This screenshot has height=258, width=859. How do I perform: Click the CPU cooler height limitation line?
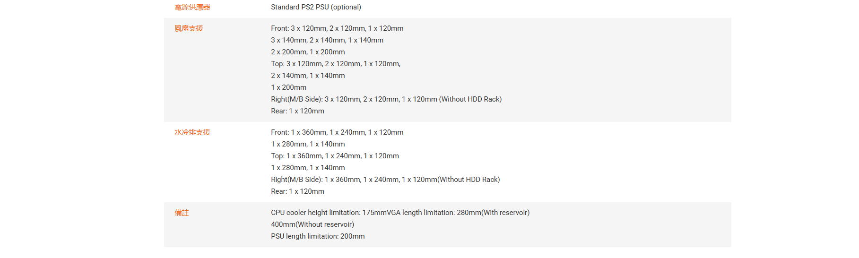coord(400,213)
